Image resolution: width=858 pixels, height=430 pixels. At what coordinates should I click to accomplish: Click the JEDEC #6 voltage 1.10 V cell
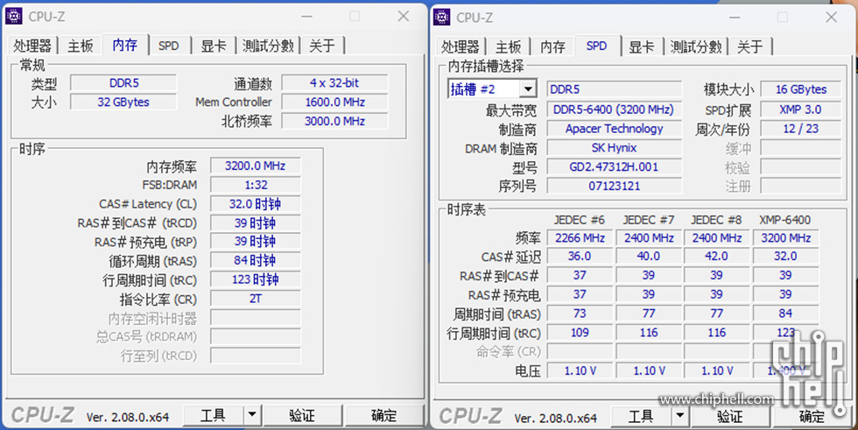click(580, 371)
